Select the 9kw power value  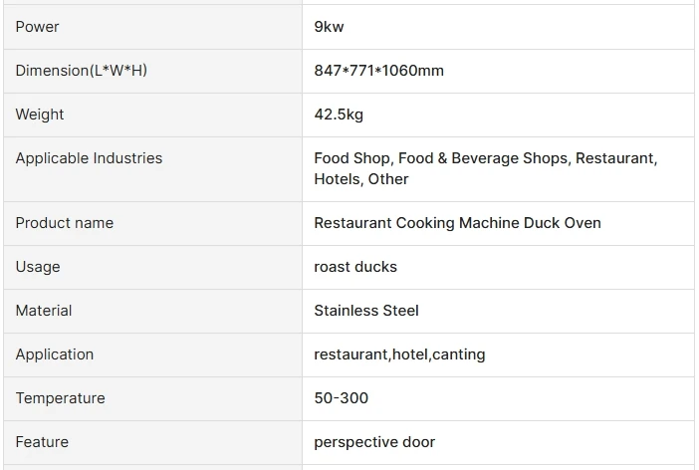pyautogui.click(x=329, y=27)
